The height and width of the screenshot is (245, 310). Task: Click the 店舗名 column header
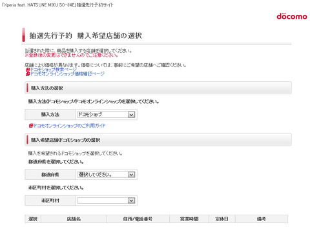74,219
